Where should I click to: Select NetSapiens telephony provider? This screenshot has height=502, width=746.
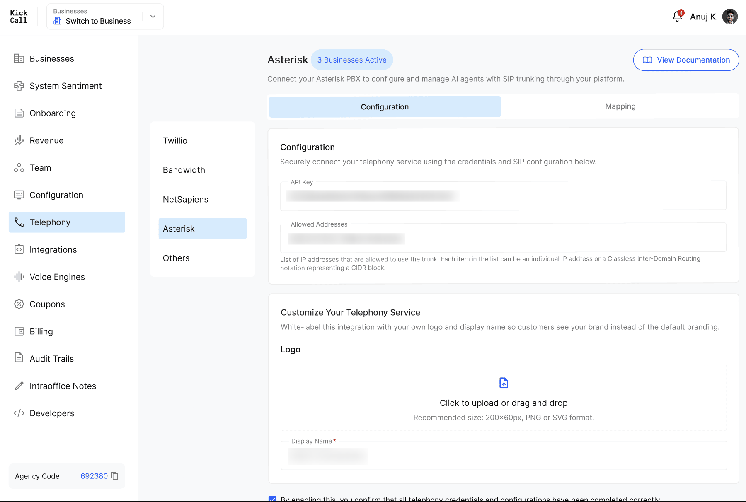click(x=203, y=199)
